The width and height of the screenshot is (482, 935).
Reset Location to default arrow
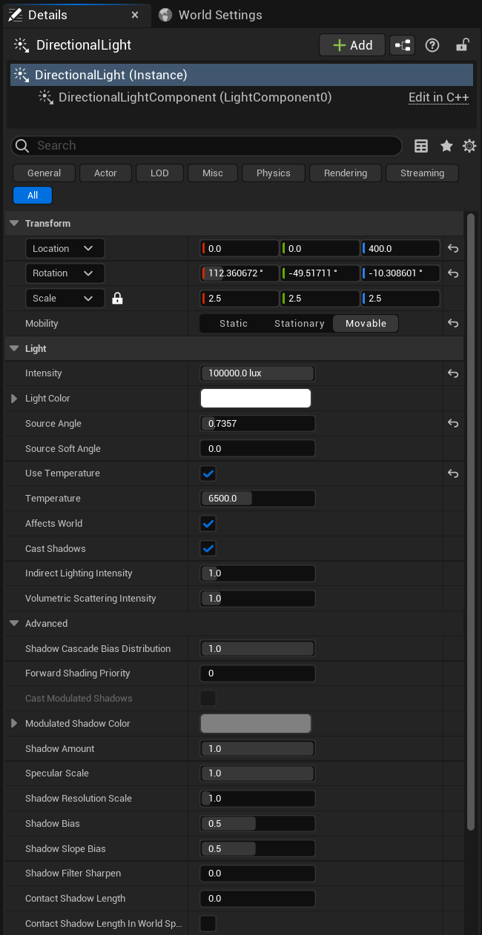(x=453, y=249)
